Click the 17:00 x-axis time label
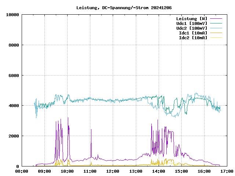235x176 pixels. pos(227,171)
